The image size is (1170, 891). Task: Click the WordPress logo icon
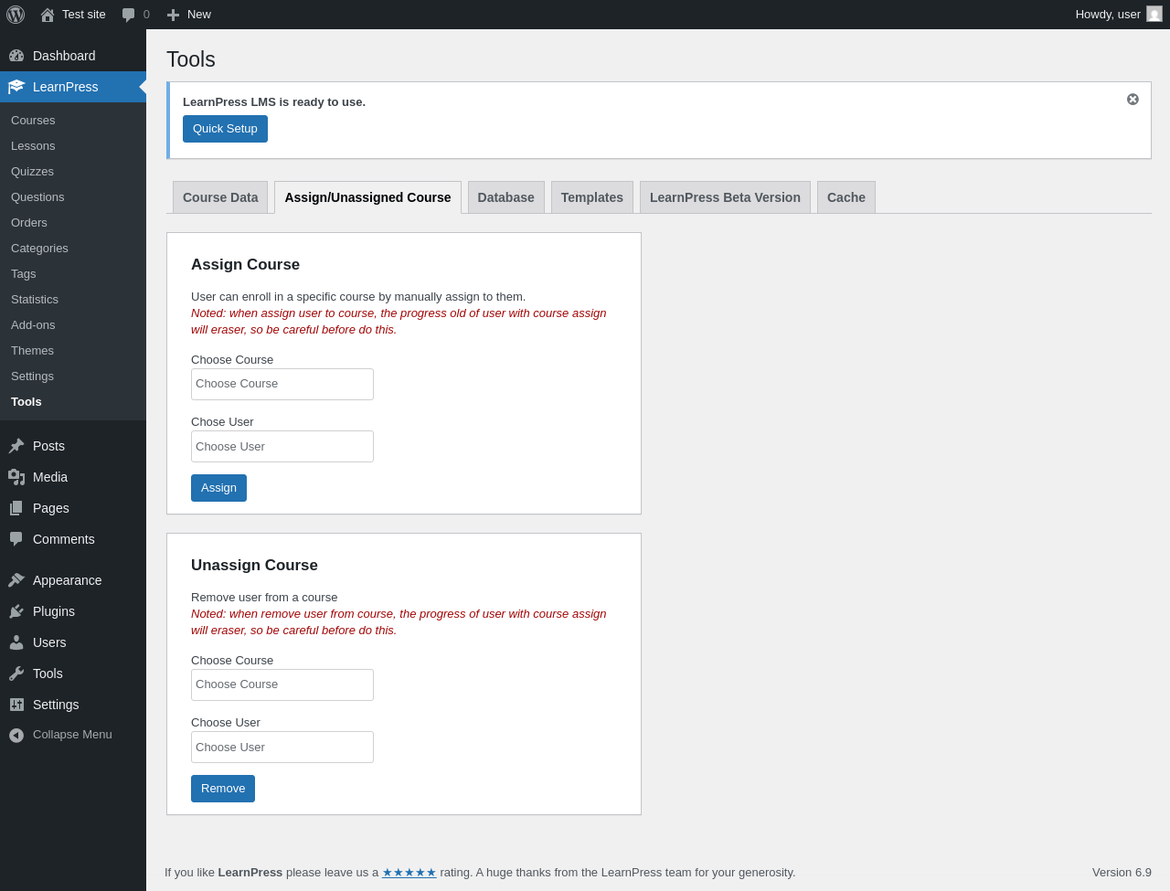pos(16,15)
